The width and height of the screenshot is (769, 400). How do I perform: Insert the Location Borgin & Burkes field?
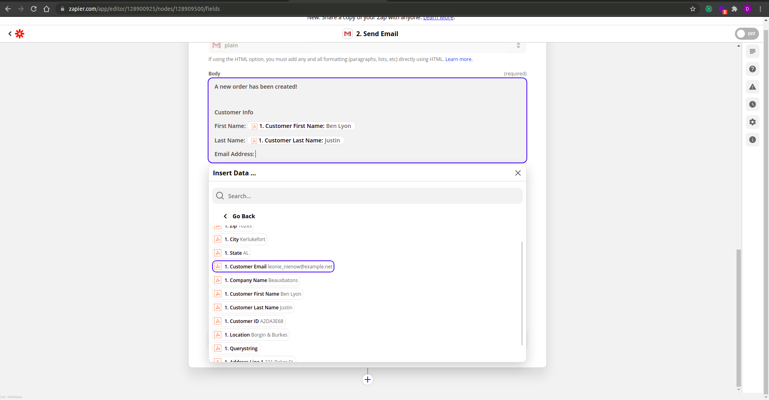[251, 335]
